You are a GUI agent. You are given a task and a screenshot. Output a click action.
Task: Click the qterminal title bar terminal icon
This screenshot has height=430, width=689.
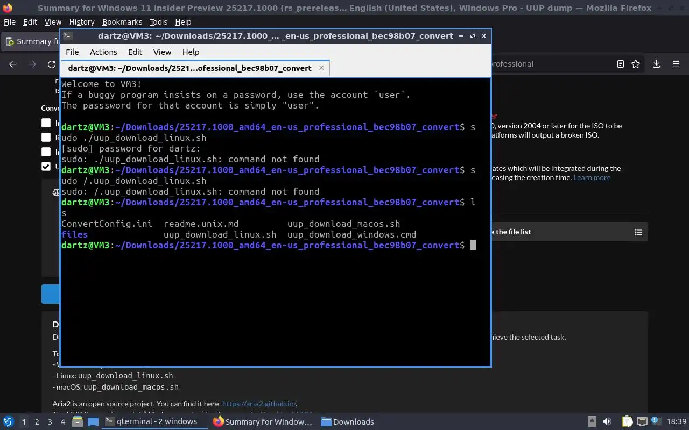(x=68, y=36)
